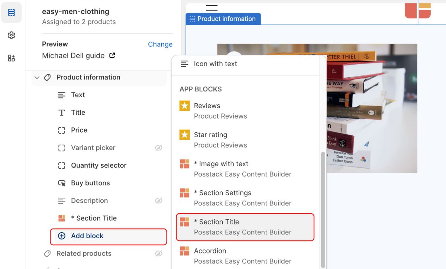Screen dimensions: 446x269
Task: Open the app embeds icon in sidebar
Action: click(12, 58)
